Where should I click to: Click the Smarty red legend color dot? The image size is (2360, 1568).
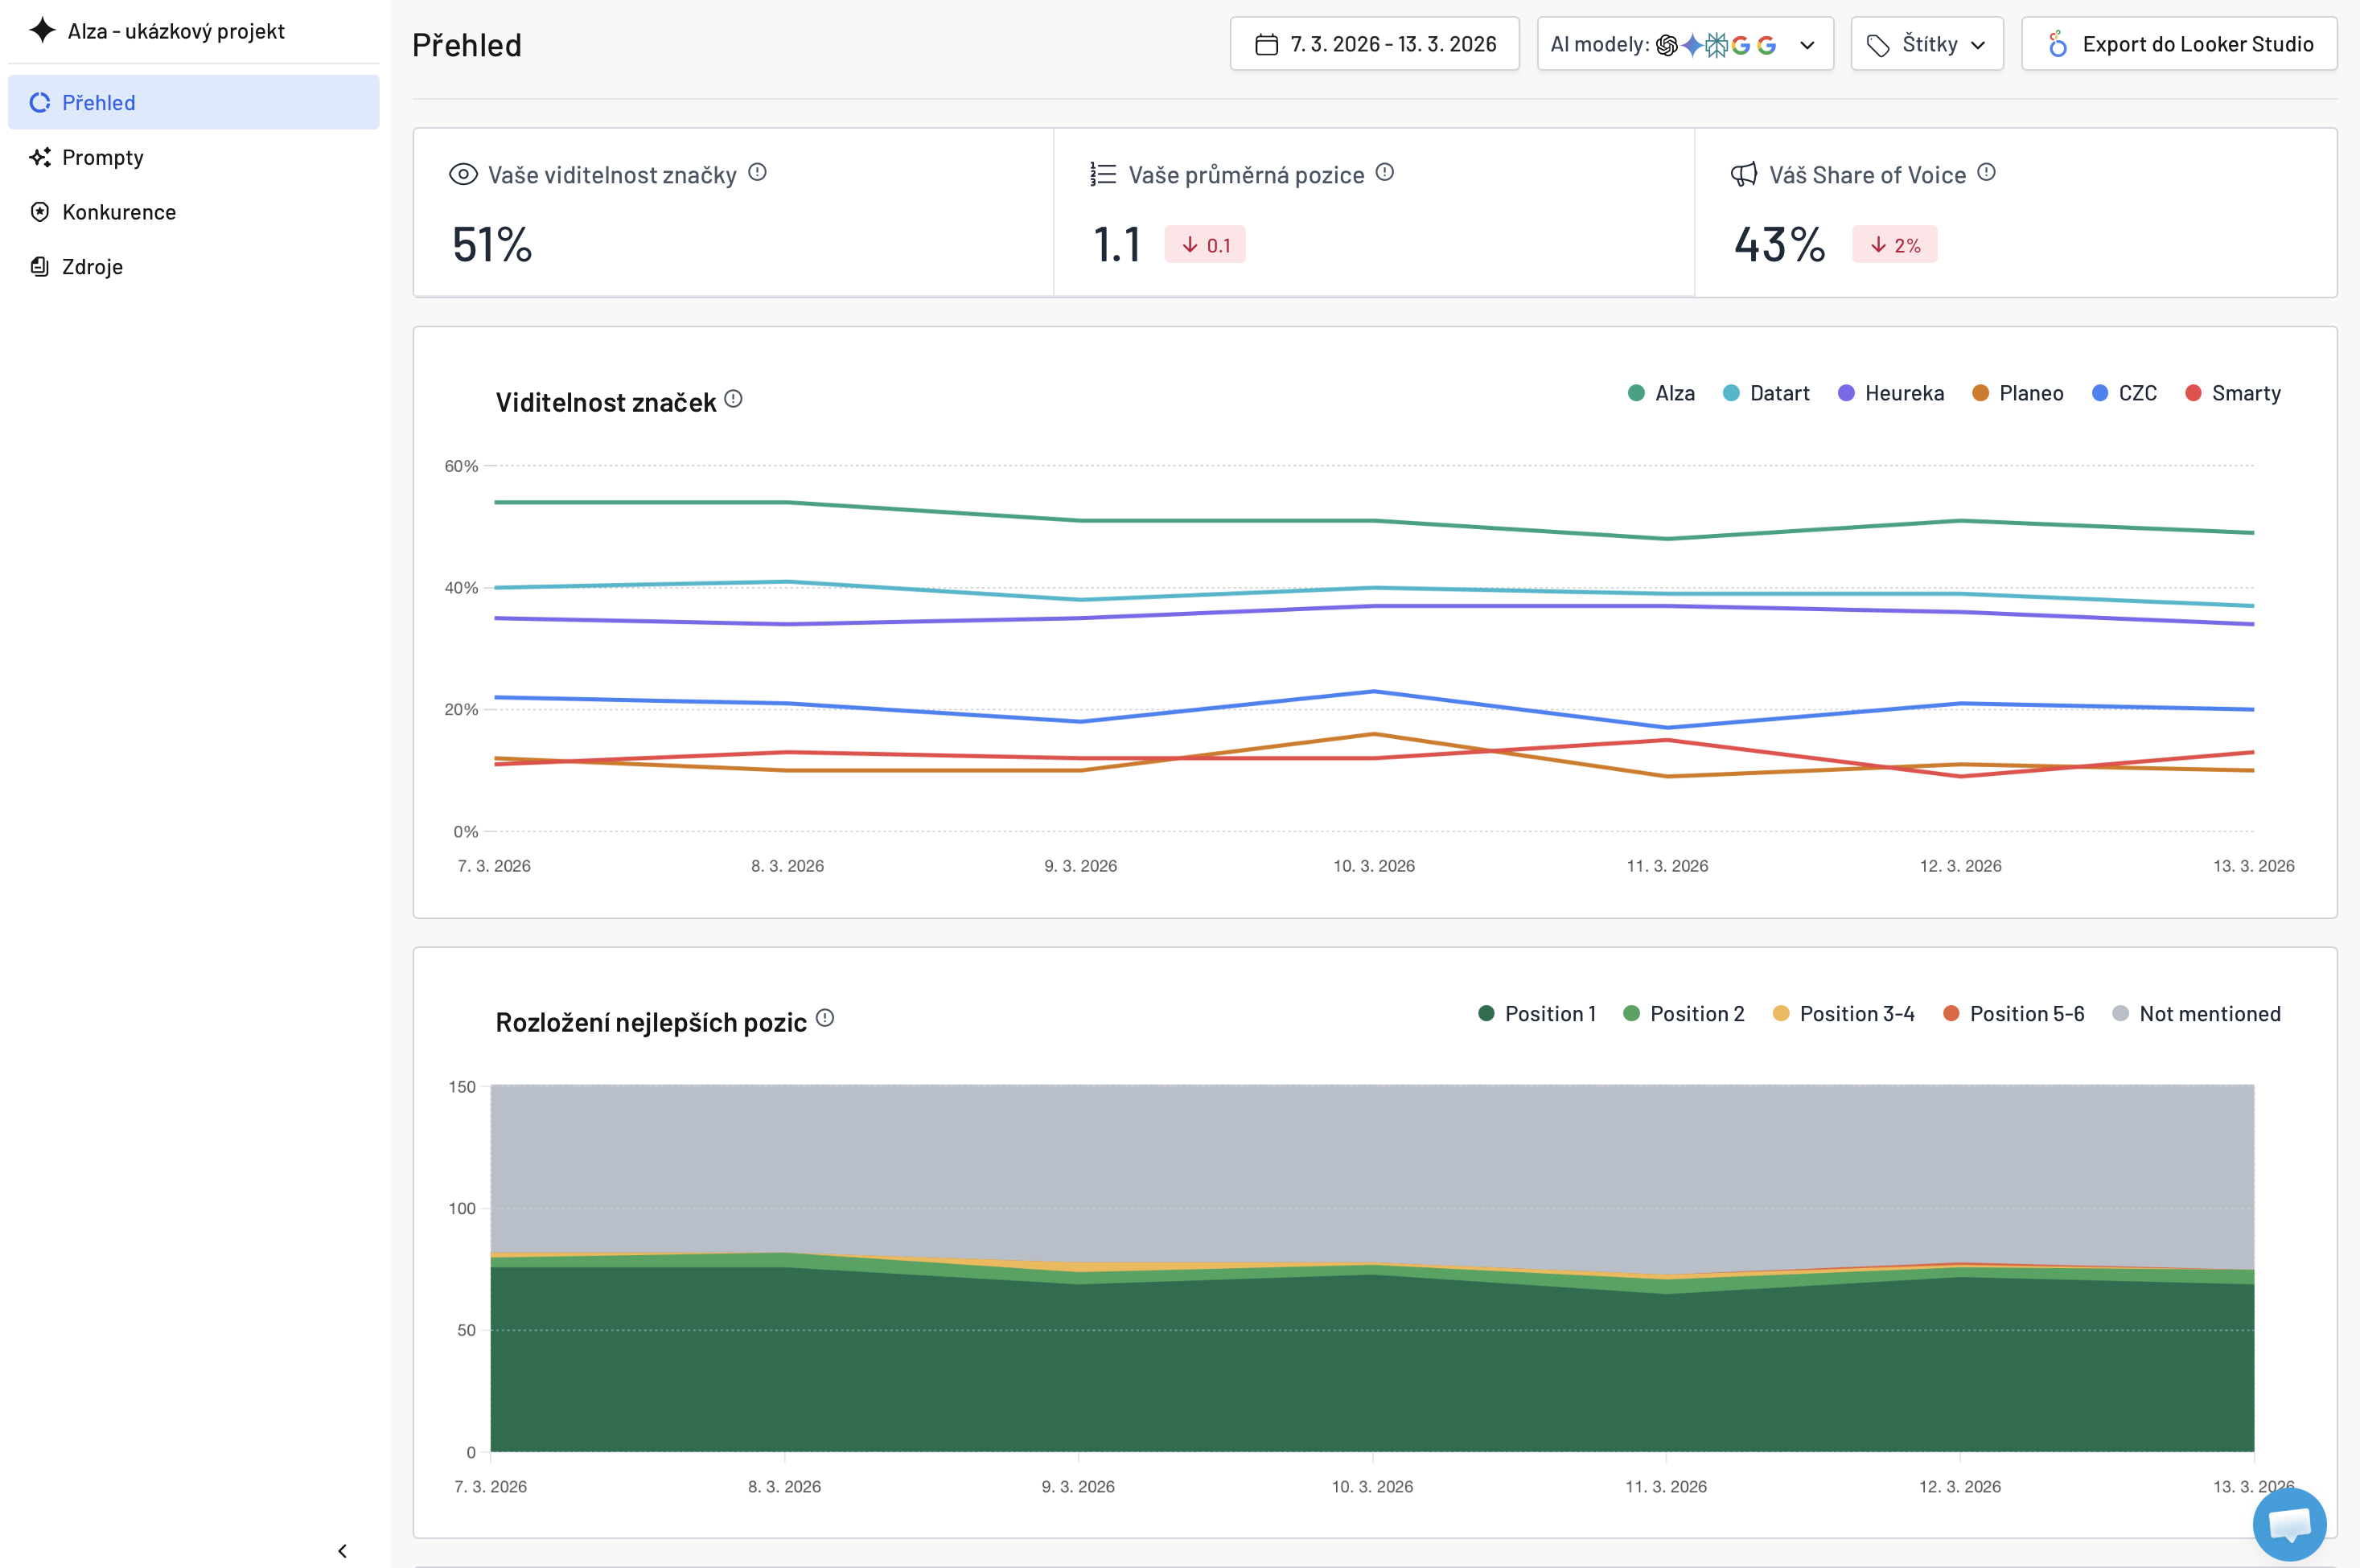point(2193,393)
